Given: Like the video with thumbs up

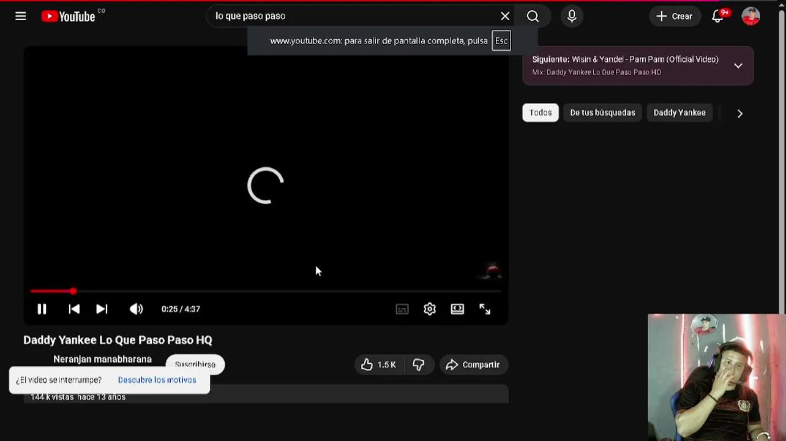Looking at the screenshot, I should [x=379, y=364].
